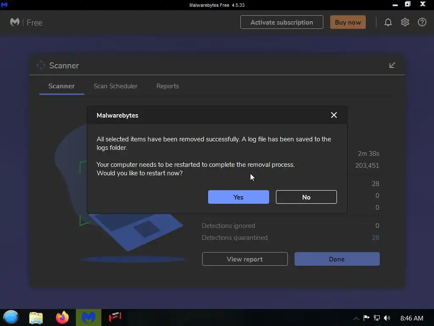Click the Done button
The width and height of the screenshot is (434, 326).
coord(337,259)
